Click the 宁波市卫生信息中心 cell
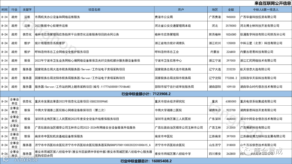 coord(181,61)
